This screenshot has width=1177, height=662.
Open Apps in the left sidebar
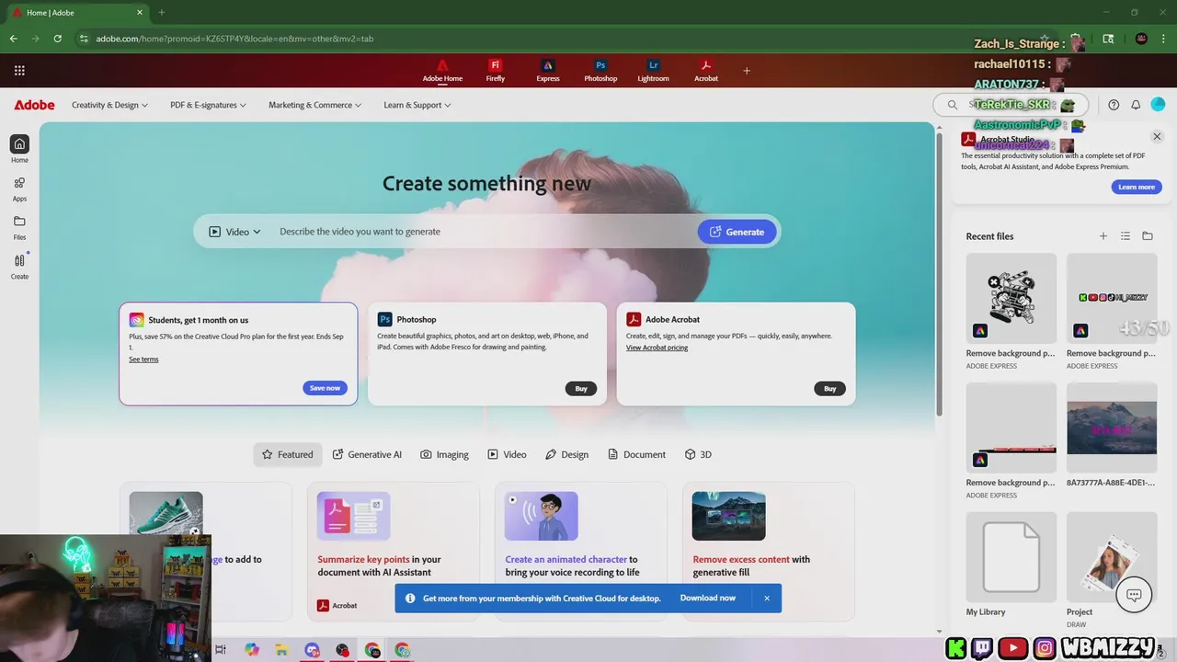[19, 188]
